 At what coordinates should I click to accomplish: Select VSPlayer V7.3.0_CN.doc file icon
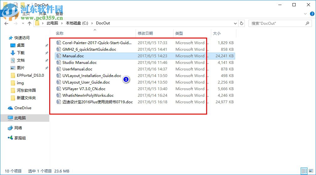[x=58, y=89]
